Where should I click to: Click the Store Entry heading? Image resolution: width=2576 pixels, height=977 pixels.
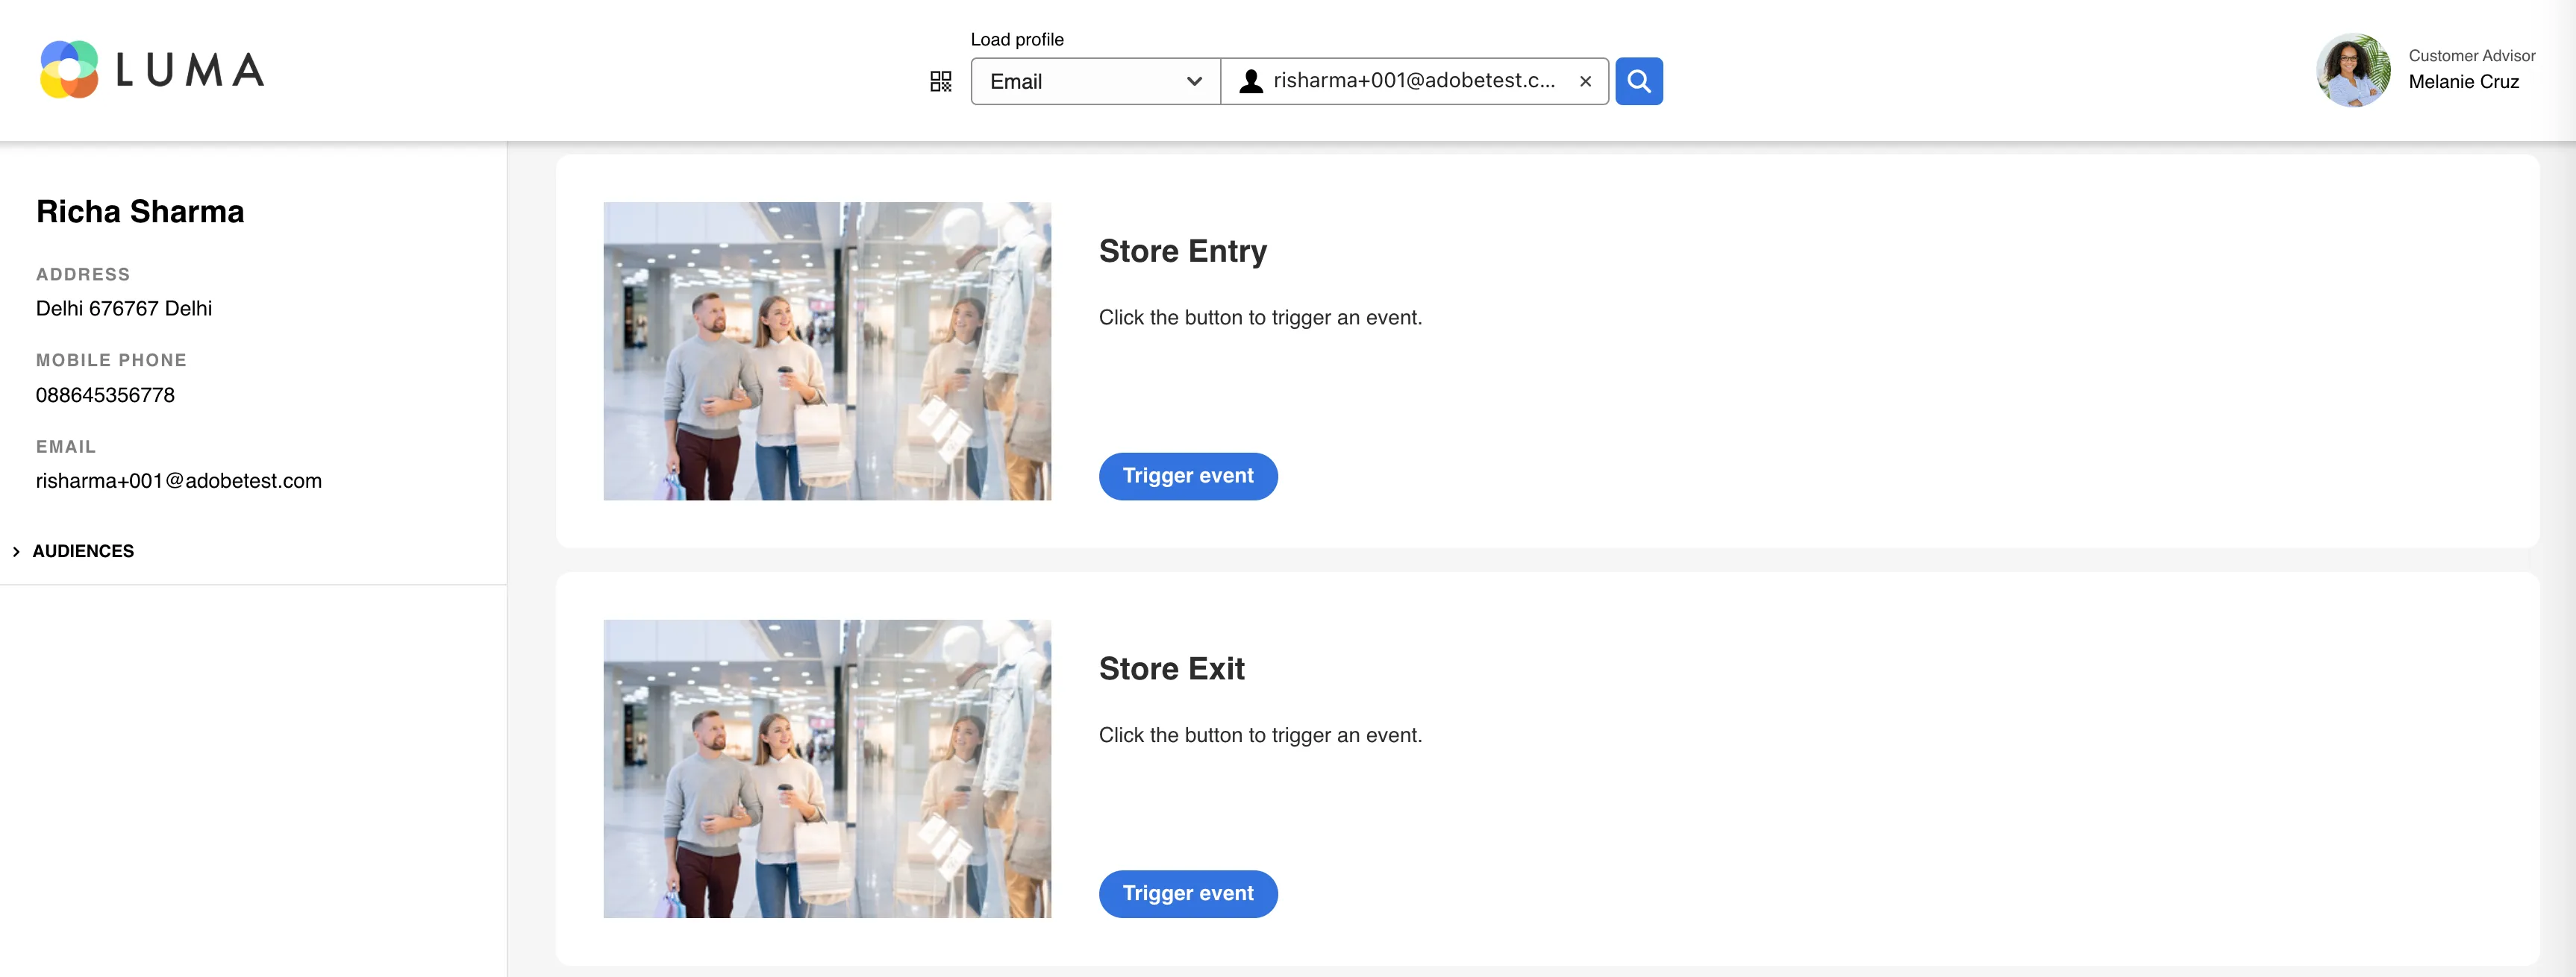point(1183,252)
